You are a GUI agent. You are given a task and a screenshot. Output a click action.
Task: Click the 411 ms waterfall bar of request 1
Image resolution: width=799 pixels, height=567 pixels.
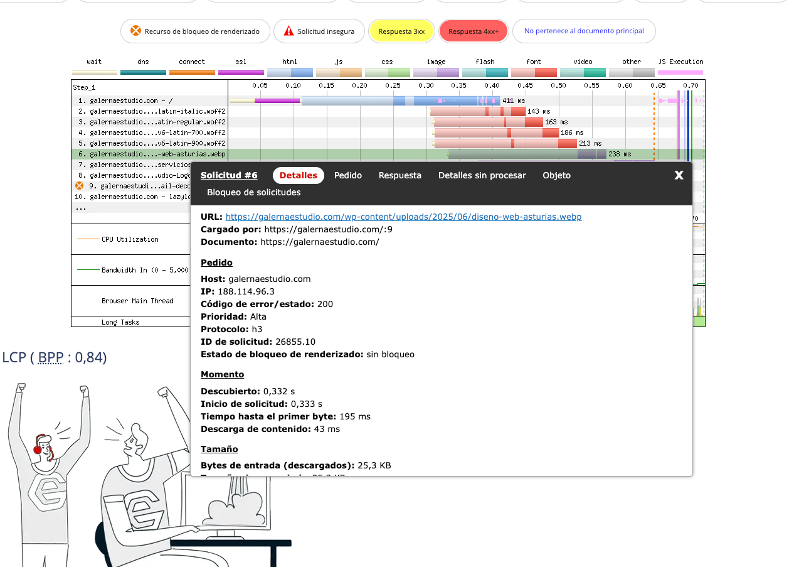pos(365,100)
